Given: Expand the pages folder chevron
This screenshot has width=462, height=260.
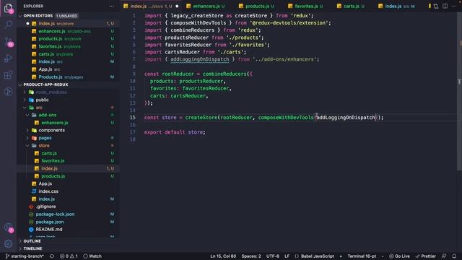Looking at the screenshot, I should coord(27,138).
